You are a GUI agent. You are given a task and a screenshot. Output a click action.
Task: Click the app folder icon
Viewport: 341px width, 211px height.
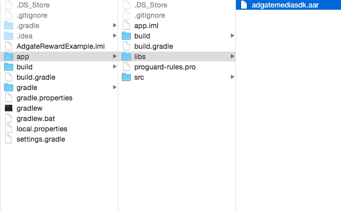pos(9,57)
